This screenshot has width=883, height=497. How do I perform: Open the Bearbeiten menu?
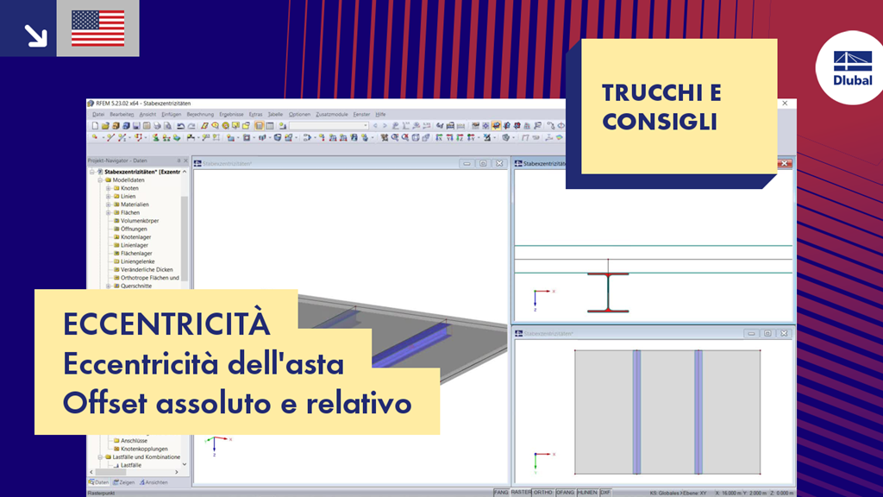point(122,115)
